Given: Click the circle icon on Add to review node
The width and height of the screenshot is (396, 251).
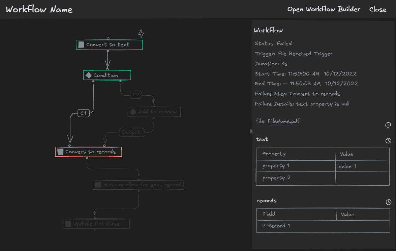Looking at the screenshot, I should (133, 112).
